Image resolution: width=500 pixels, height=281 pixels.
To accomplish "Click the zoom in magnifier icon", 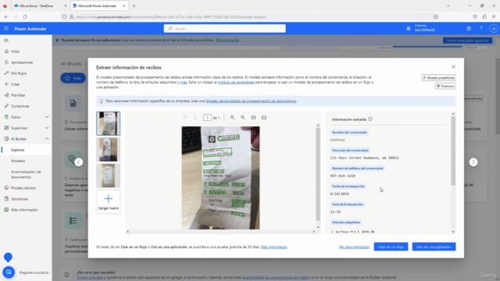I will coord(243,118).
